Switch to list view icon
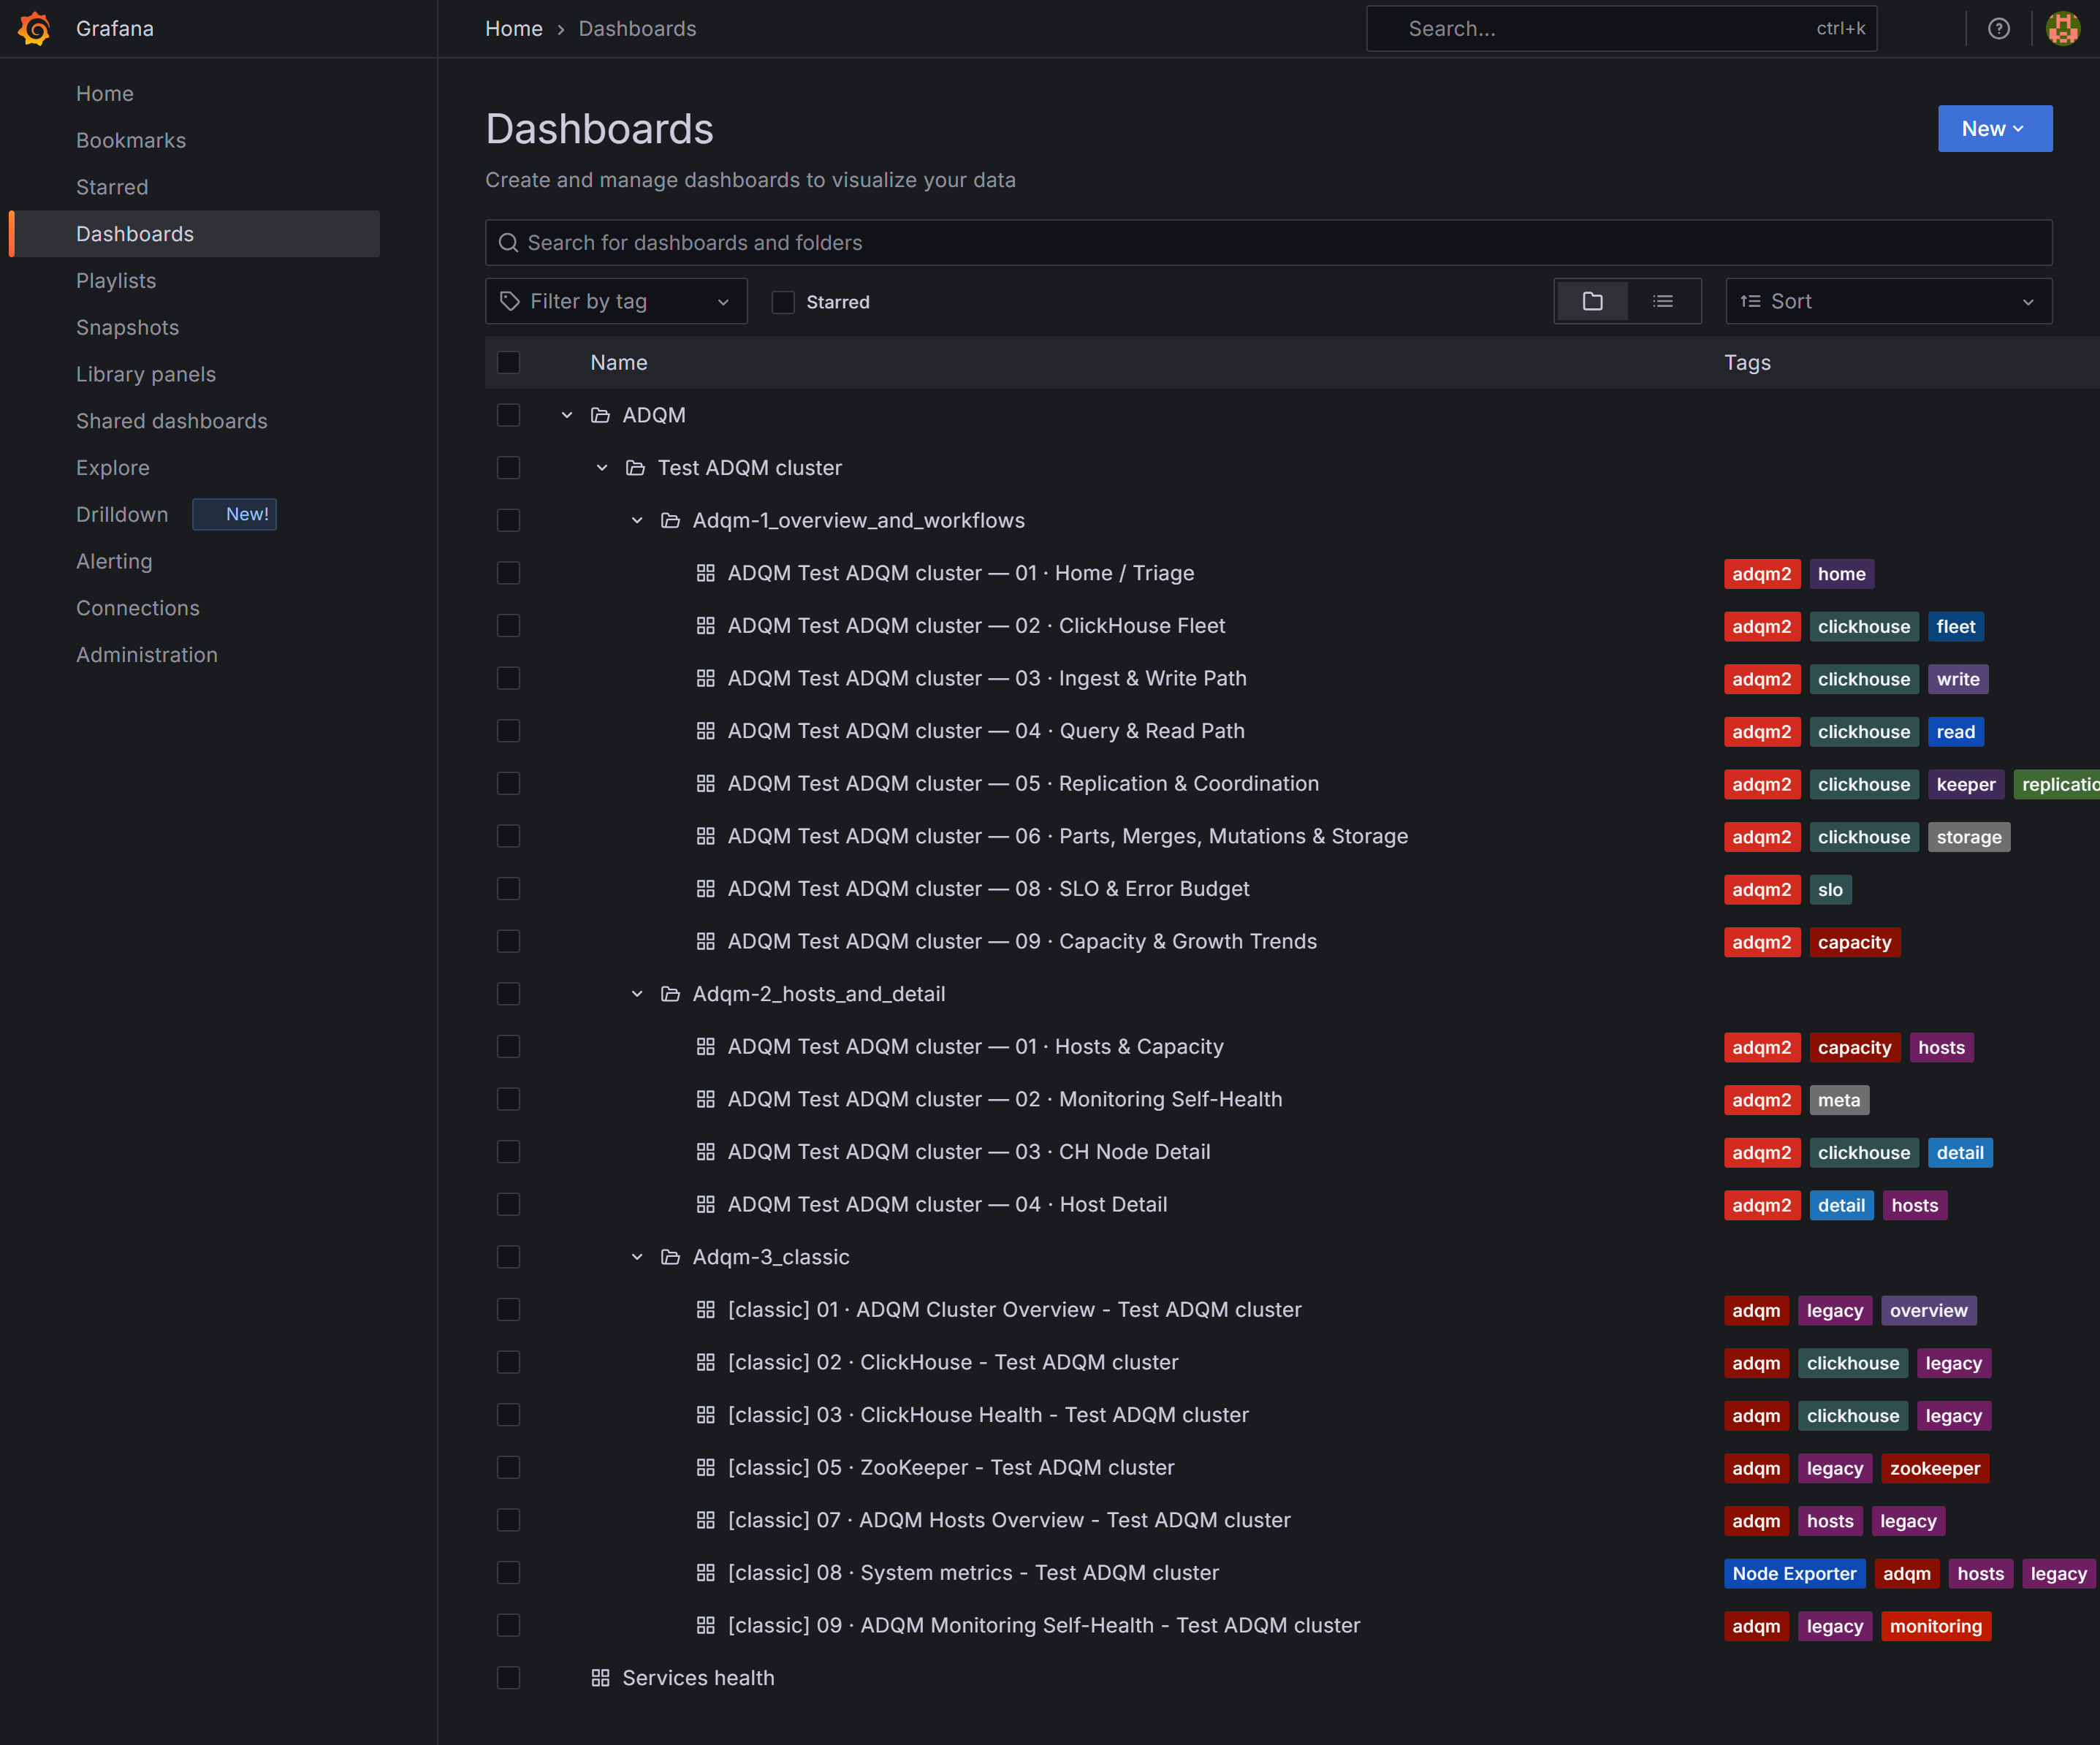Image resolution: width=2100 pixels, height=1745 pixels. click(x=1662, y=301)
